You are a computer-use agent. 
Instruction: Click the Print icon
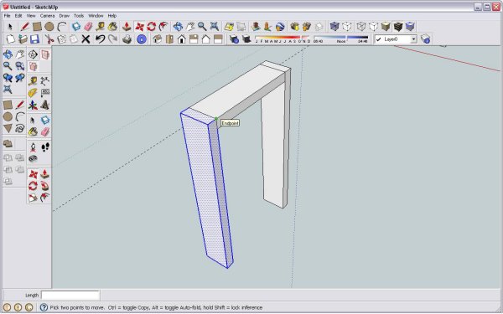127,39
